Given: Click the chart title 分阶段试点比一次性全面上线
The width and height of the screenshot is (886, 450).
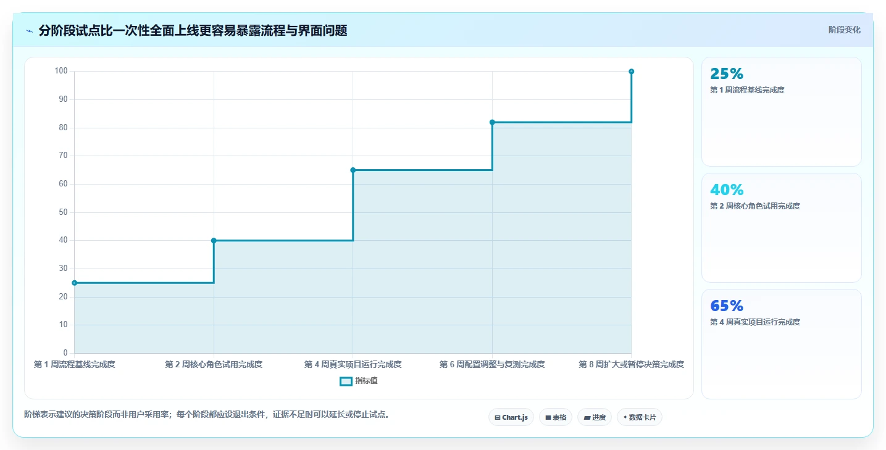Looking at the screenshot, I should 193,31.
